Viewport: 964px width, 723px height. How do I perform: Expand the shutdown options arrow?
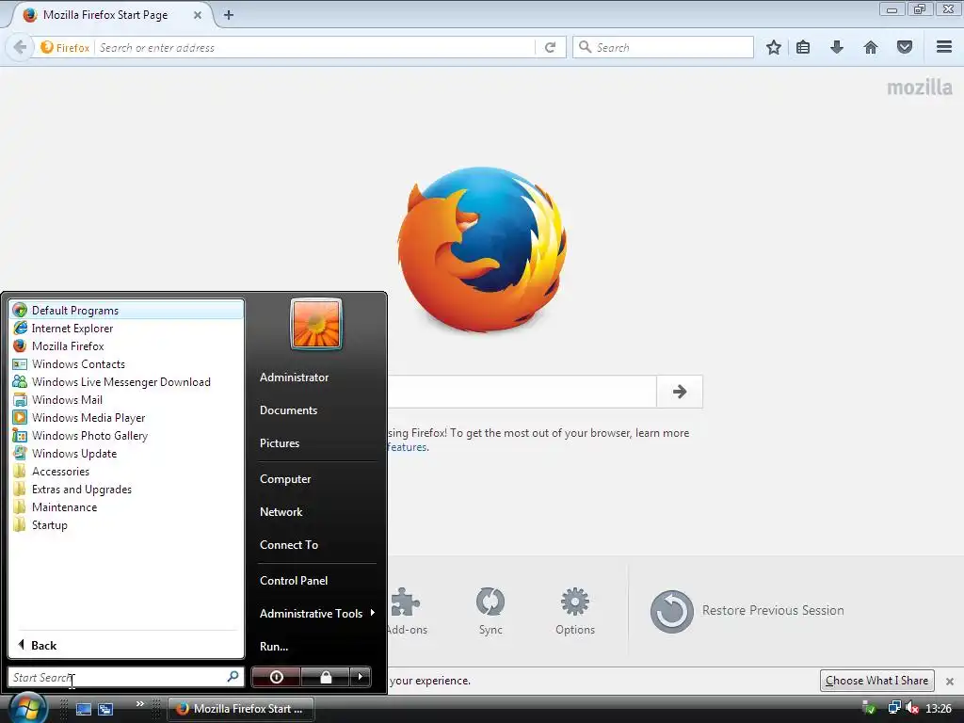click(361, 677)
